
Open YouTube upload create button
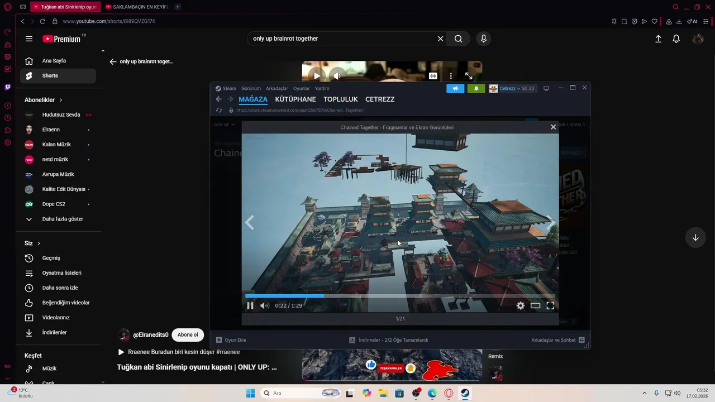point(658,39)
